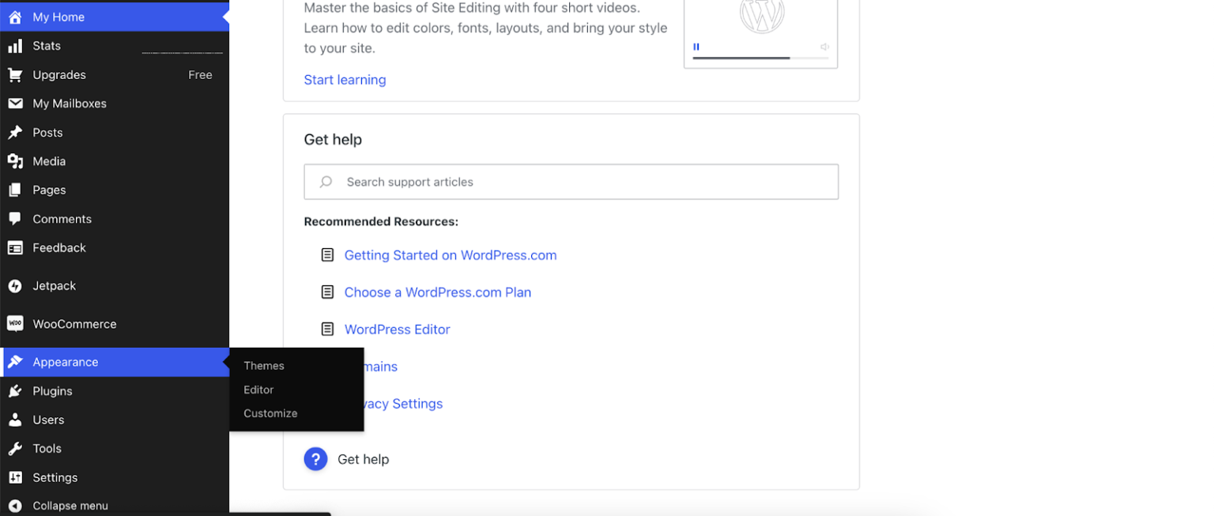Collapse the admin sidebar menu
1214x516 pixels.
pyautogui.click(x=16, y=505)
